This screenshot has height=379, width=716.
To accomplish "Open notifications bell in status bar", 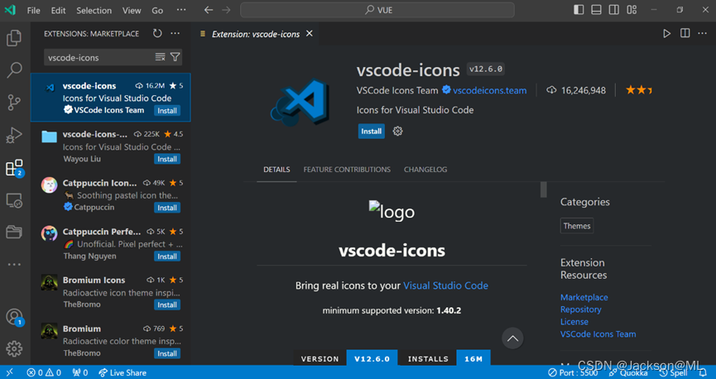I will click(x=703, y=372).
